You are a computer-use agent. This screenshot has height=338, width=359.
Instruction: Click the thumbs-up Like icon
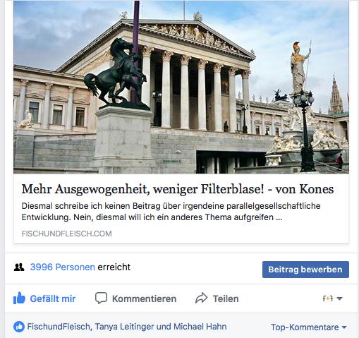pyautogui.click(x=19, y=298)
